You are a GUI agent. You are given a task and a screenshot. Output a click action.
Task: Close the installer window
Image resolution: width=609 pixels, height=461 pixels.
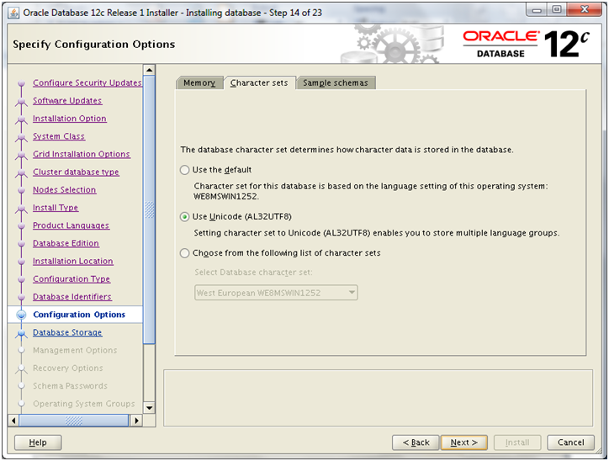[584, 10]
